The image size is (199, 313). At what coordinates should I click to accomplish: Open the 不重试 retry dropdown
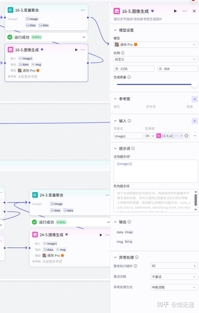click(174, 277)
